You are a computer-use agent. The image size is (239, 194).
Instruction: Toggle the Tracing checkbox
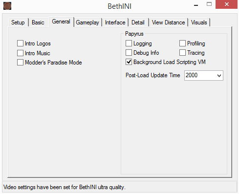(x=182, y=53)
